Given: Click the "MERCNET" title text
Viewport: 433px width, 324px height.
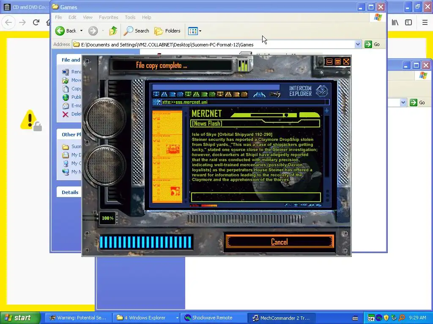Looking at the screenshot, I should tap(206, 113).
